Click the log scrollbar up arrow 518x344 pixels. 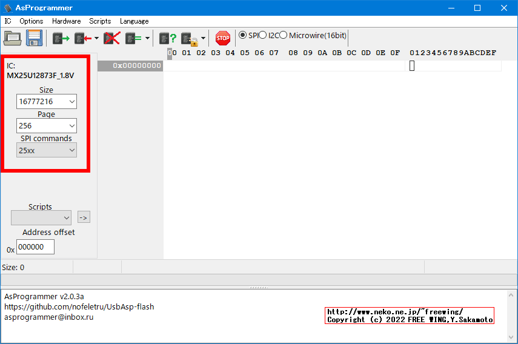511,295
